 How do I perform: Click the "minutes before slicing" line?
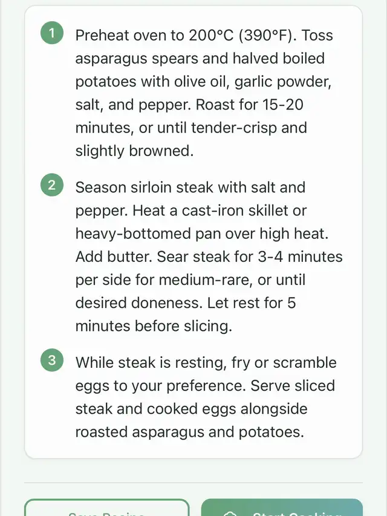[154, 326]
